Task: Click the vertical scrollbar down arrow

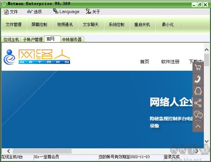Action: pyautogui.click(x=206, y=141)
